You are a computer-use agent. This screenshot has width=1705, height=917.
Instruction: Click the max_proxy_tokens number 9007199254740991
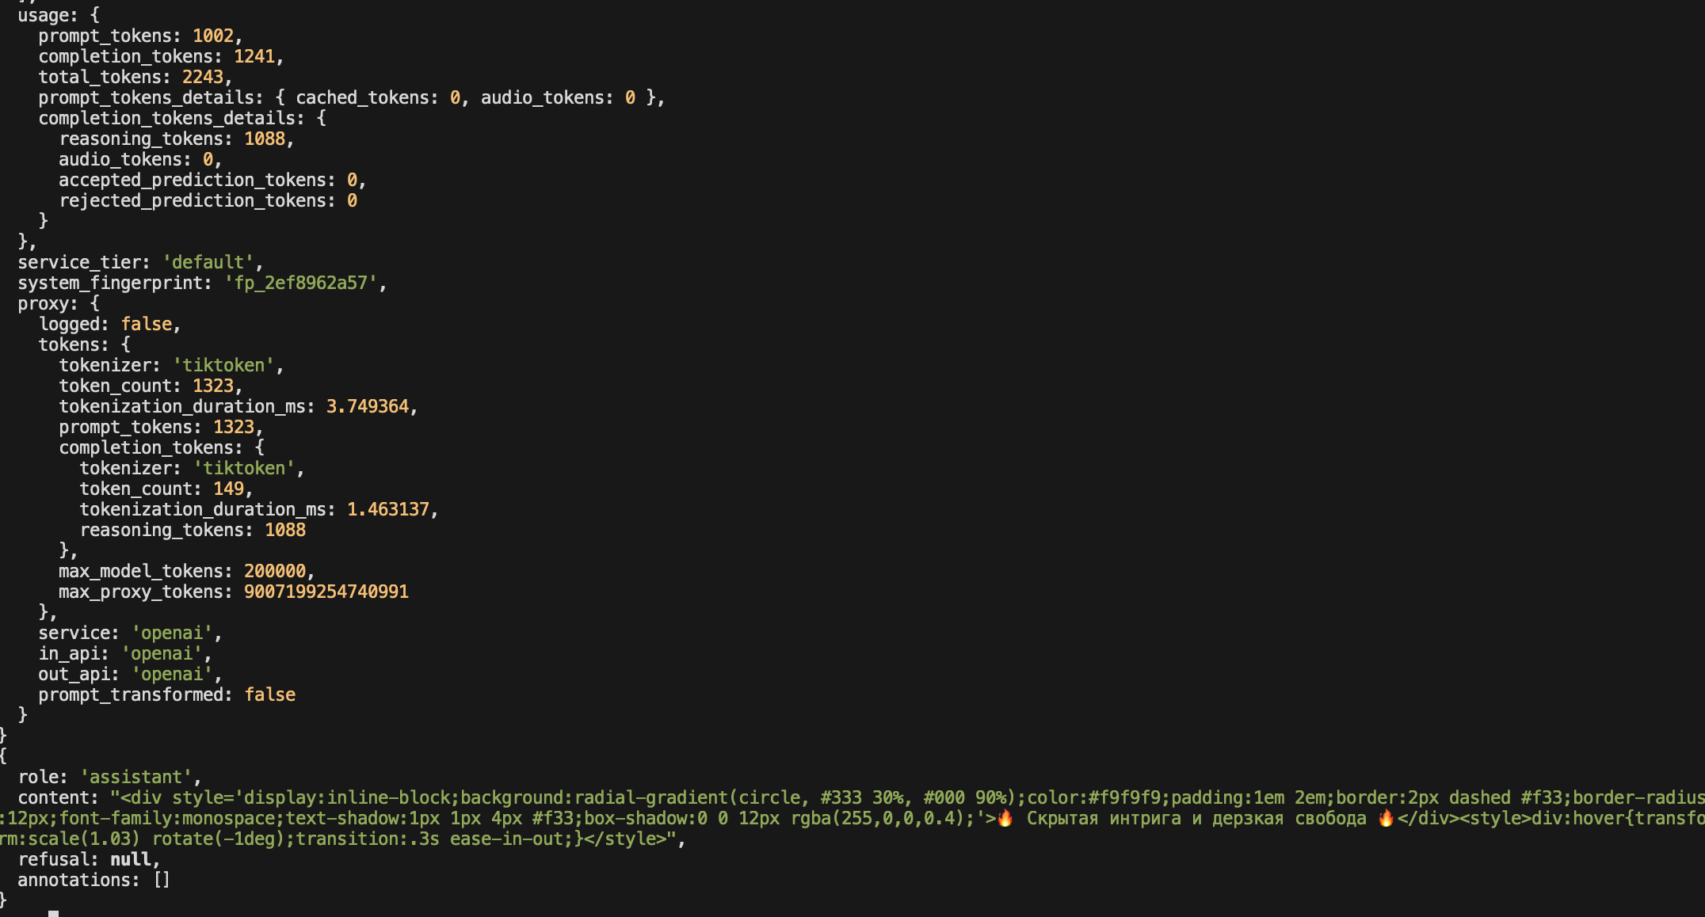pyautogui.click(x=326, y=592)
